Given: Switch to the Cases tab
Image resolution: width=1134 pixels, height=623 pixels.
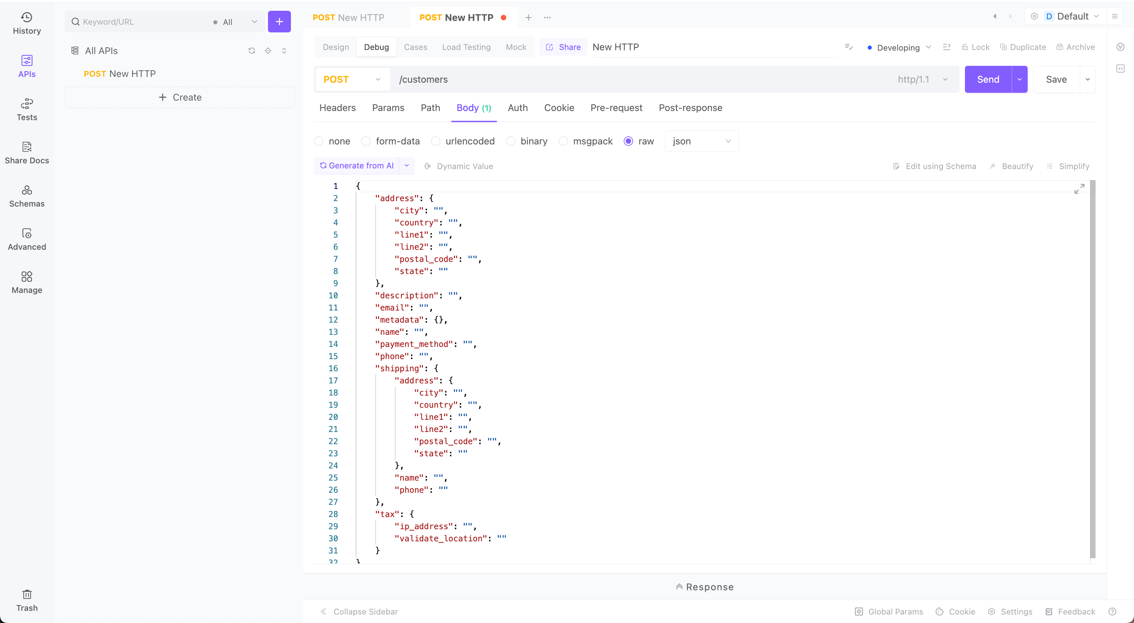Looking at the screenshot, I should point(415,47).
